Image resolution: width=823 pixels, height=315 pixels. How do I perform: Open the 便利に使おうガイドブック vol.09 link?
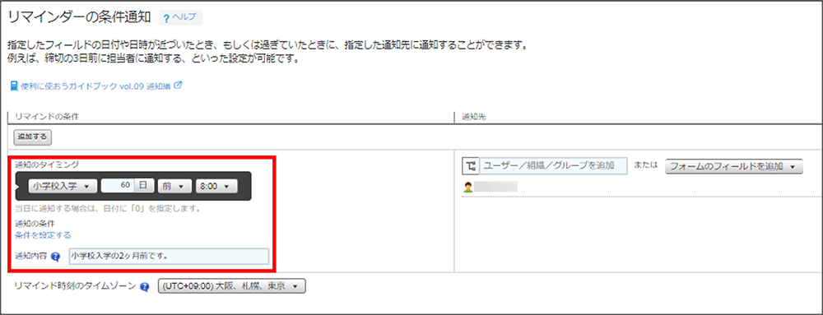[x=96, y=86]
